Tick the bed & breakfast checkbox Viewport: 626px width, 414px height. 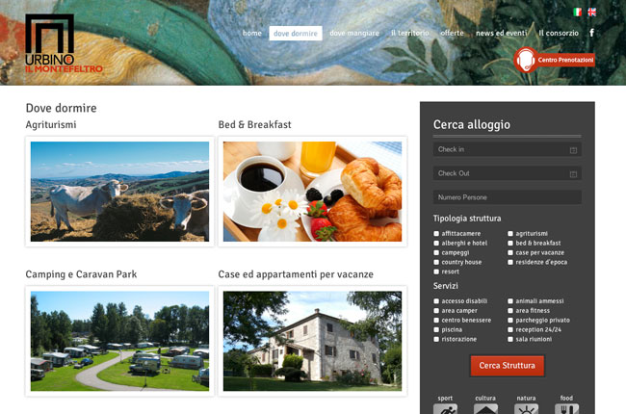tap(510, 244)
